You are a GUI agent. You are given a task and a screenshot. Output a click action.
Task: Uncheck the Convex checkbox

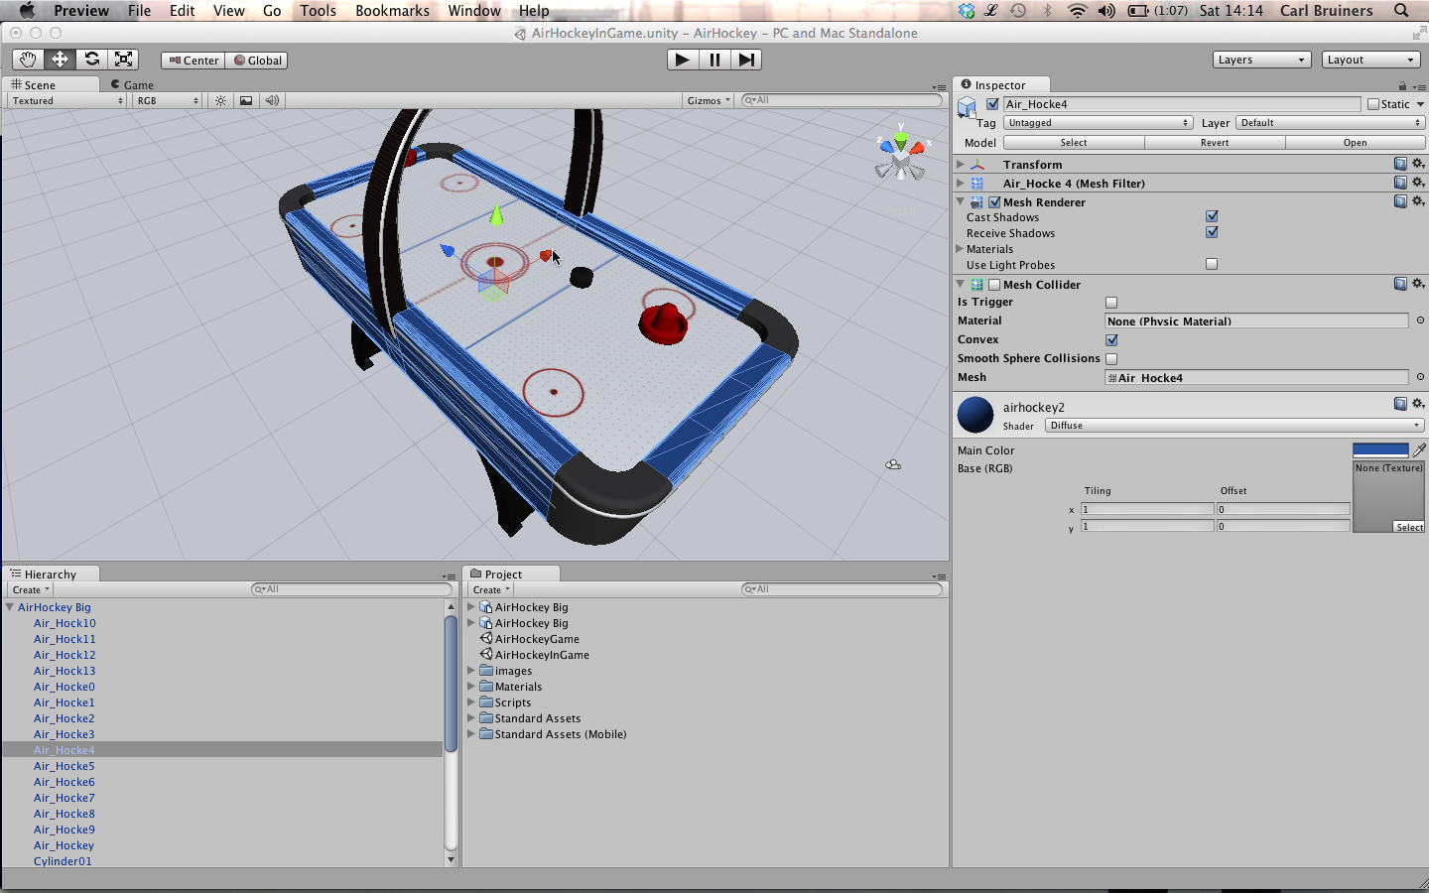1111,340
